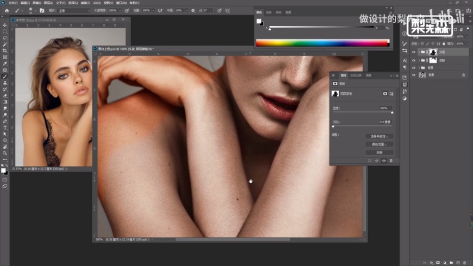
Task: Click the rainbow color spectrum bar
Action: coord(322,43)
